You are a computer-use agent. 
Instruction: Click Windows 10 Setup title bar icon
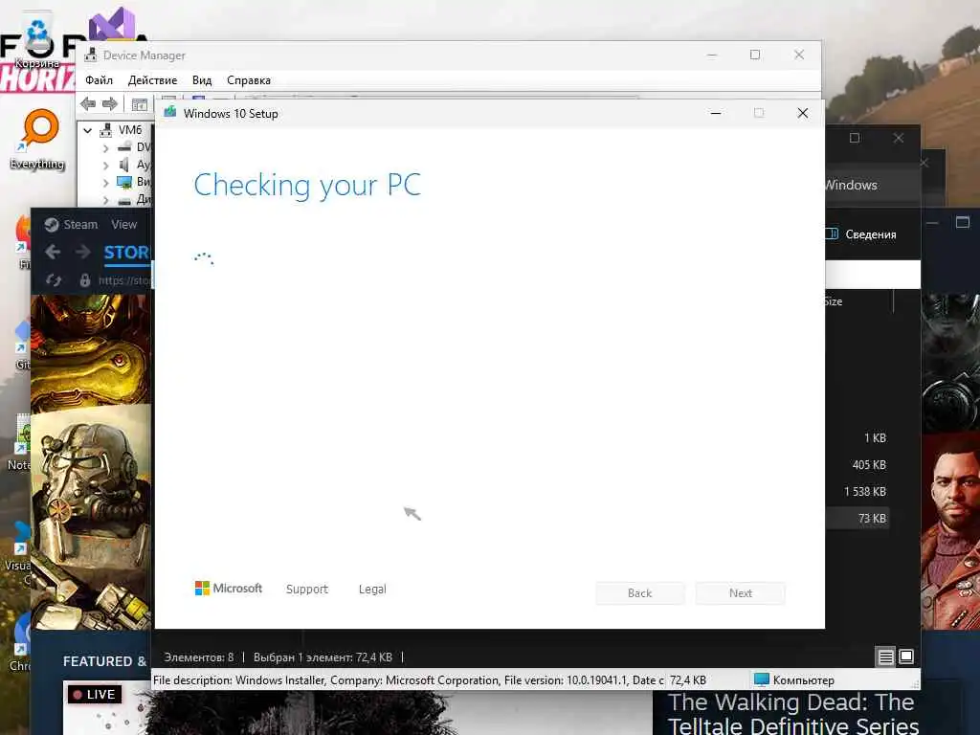click(x=170, y=113)
